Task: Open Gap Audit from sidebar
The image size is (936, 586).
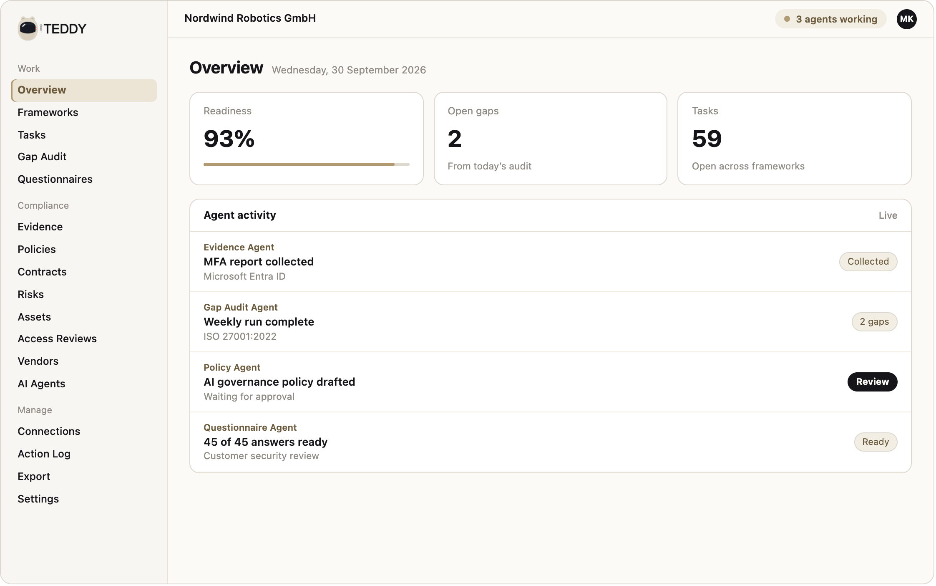Action: point(42,157)
